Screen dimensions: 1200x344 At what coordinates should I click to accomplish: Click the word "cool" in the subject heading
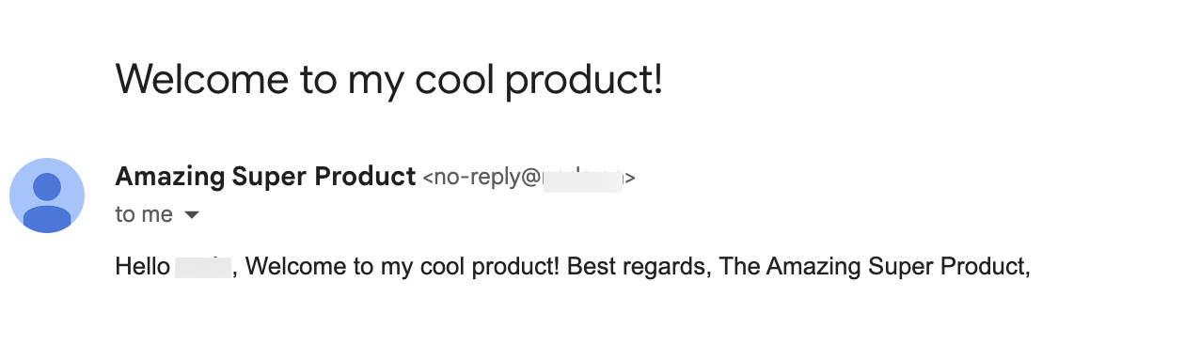[454, 78]
